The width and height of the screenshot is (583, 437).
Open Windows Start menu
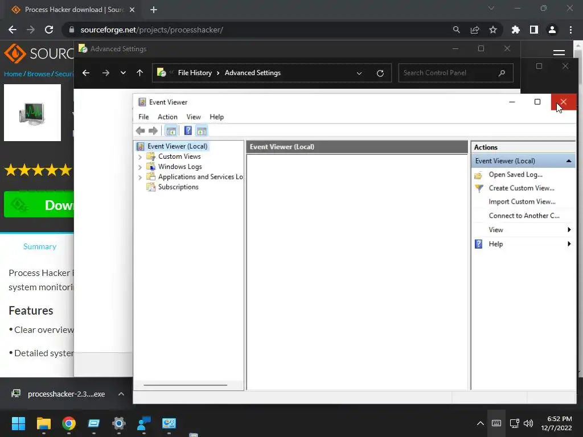coord(18,423)
